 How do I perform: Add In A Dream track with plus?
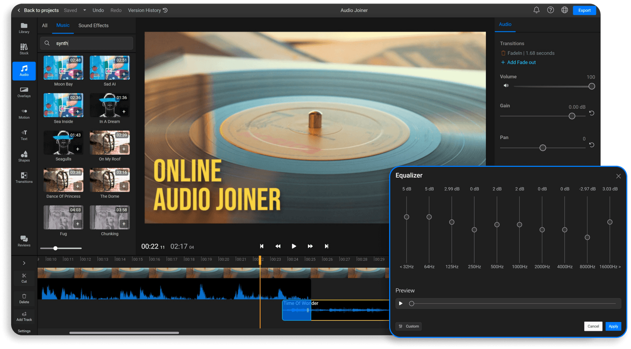pos(124,112)
